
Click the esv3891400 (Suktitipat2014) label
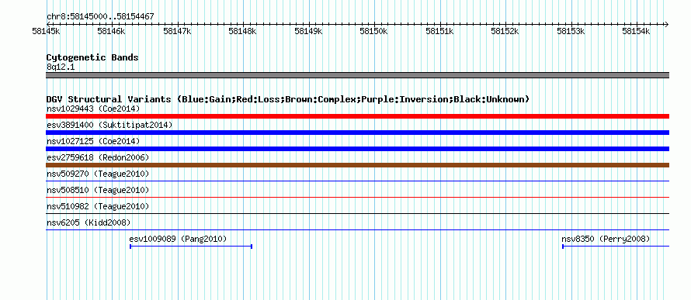(109, 125)
